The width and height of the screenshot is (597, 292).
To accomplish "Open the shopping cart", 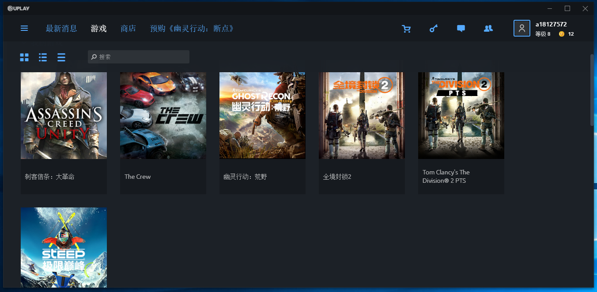I will [406, 29].
